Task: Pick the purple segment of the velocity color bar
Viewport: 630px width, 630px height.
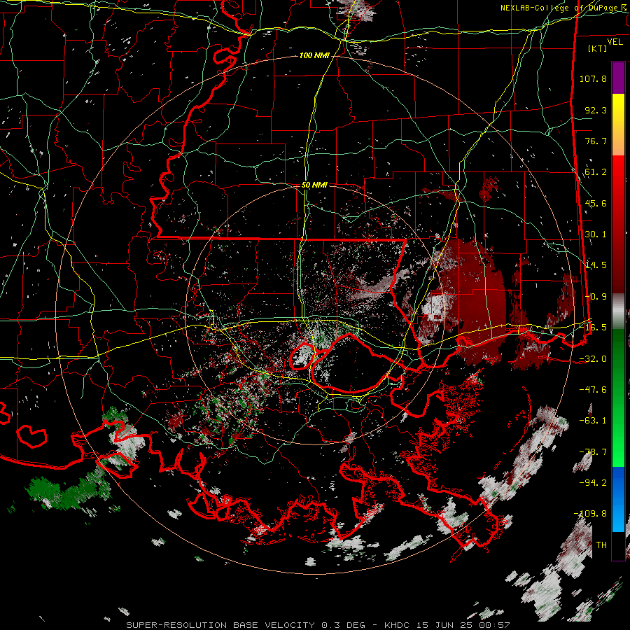Action: [x=618, y=78]
